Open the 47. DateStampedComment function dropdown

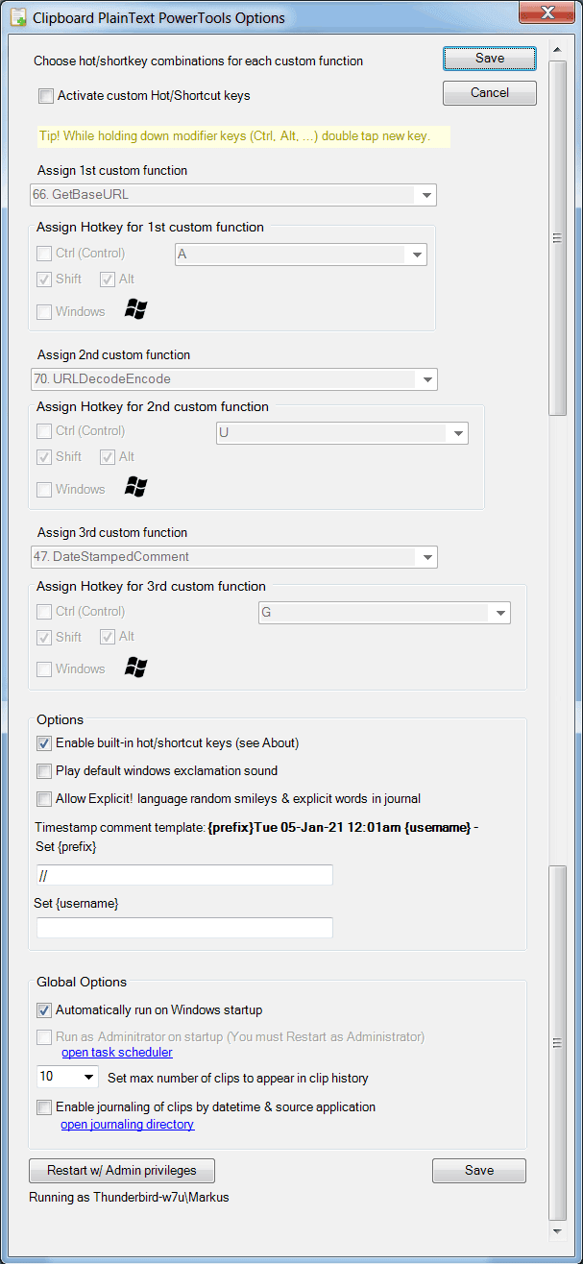click(233, 557)
